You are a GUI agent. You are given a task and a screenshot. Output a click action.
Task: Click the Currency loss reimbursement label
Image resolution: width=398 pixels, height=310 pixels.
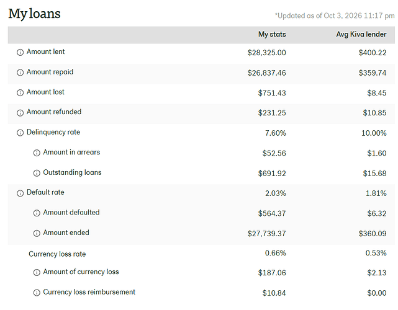pyautogui.click(x=89, y=292)
